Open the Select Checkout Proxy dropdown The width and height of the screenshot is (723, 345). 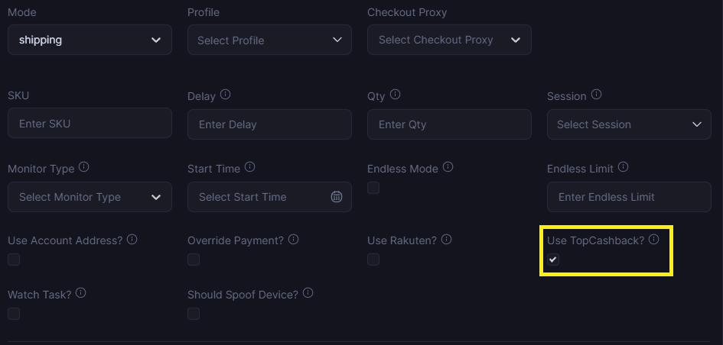449,40
